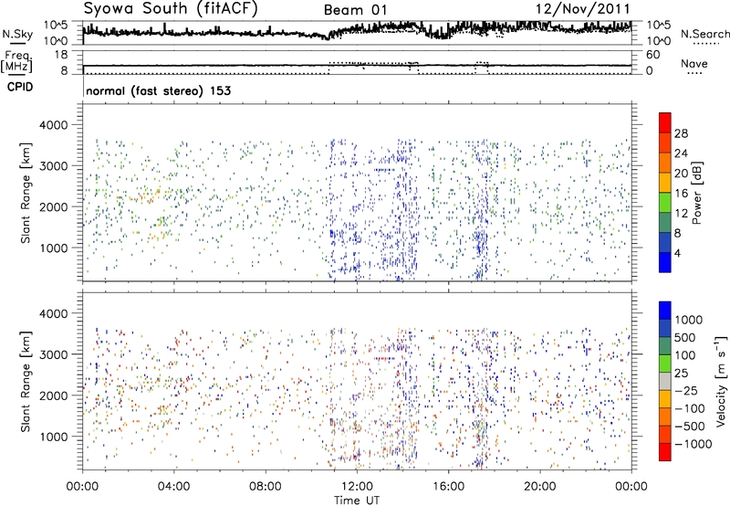730x506 pixels.
Task: Select the '16' label on Power colorbar
Action: pos(681,194)
